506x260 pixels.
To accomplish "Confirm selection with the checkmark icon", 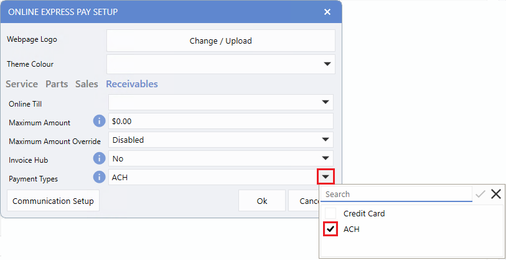I will pyautogui.click(x=480, y=195).
